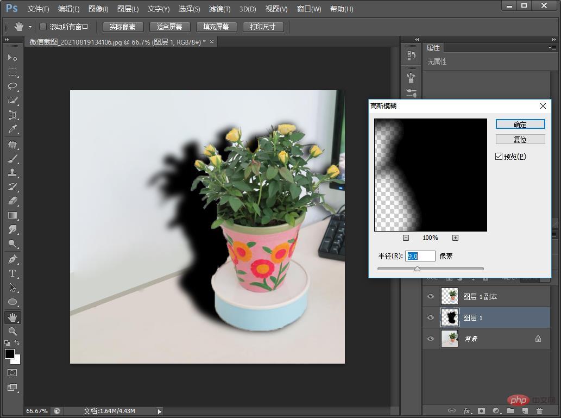Select the Move tool
The width and height of the screenshot is (561, 418).
click(12, 58)
